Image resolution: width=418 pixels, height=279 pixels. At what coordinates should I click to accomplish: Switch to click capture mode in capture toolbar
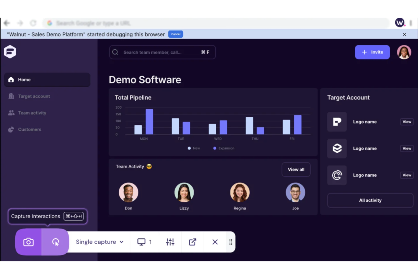pos(55,242)
